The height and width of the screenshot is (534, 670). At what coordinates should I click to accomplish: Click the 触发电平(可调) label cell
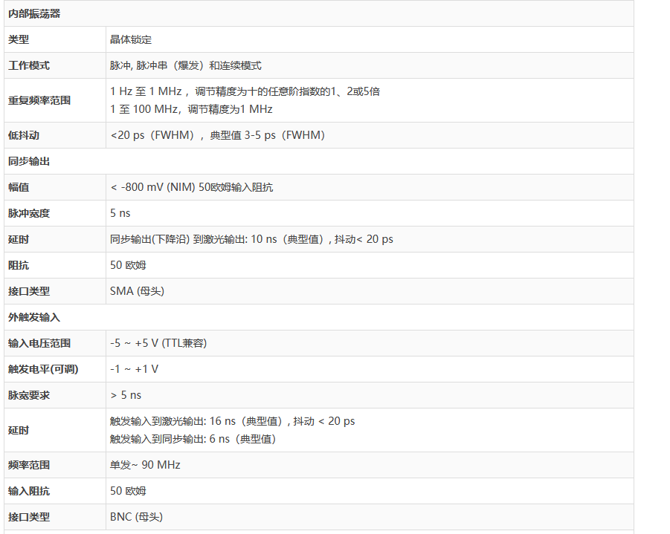click(43, 369)
